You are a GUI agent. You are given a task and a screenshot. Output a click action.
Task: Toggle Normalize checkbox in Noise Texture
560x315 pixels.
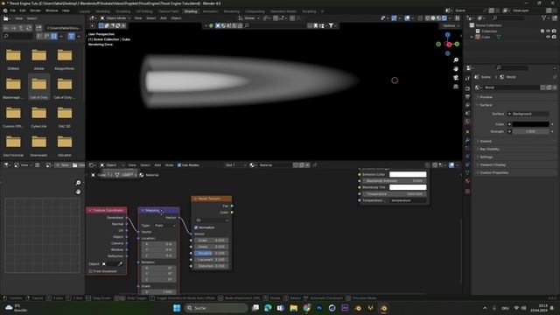pyautogui.click(x=196, y=227)
